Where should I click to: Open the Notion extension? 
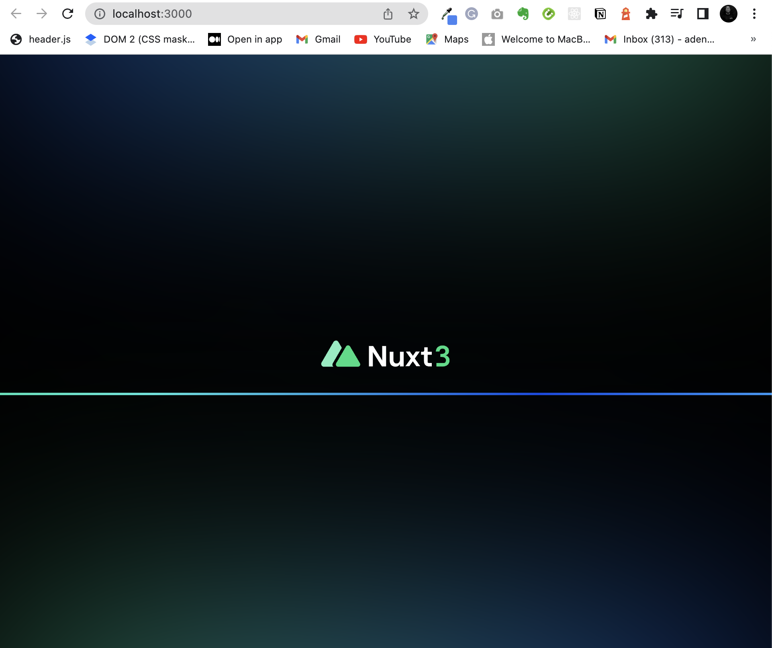[x=600, y=13]
